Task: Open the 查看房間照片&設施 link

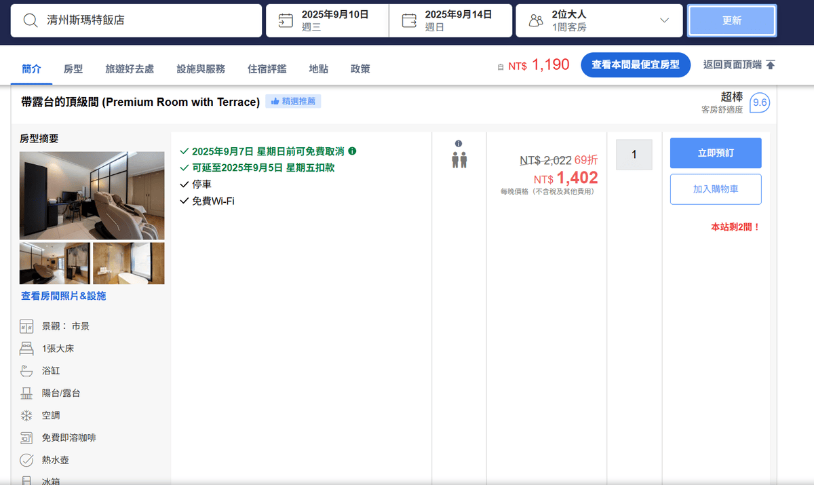Action: (63, 296)
